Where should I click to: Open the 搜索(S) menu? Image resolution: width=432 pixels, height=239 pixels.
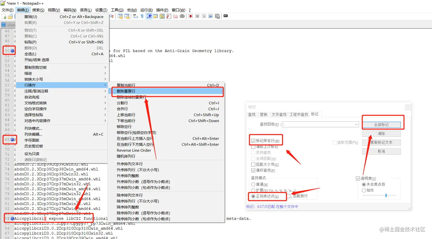[x=38, y=10]
